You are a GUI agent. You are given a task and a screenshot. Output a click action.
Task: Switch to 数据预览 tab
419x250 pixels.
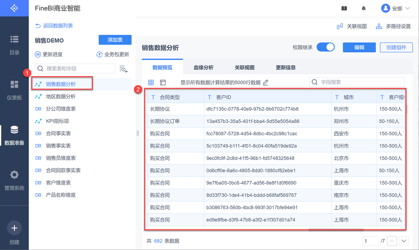[162, 68]
